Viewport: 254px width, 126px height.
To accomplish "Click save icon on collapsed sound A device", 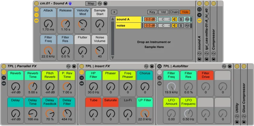I will point(200,59).
